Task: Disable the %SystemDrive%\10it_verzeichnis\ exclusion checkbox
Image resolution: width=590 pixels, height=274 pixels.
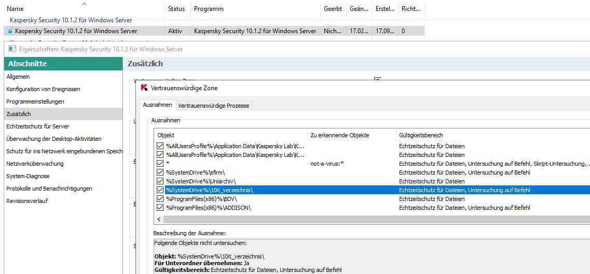Action: click(x=160, y=190)
